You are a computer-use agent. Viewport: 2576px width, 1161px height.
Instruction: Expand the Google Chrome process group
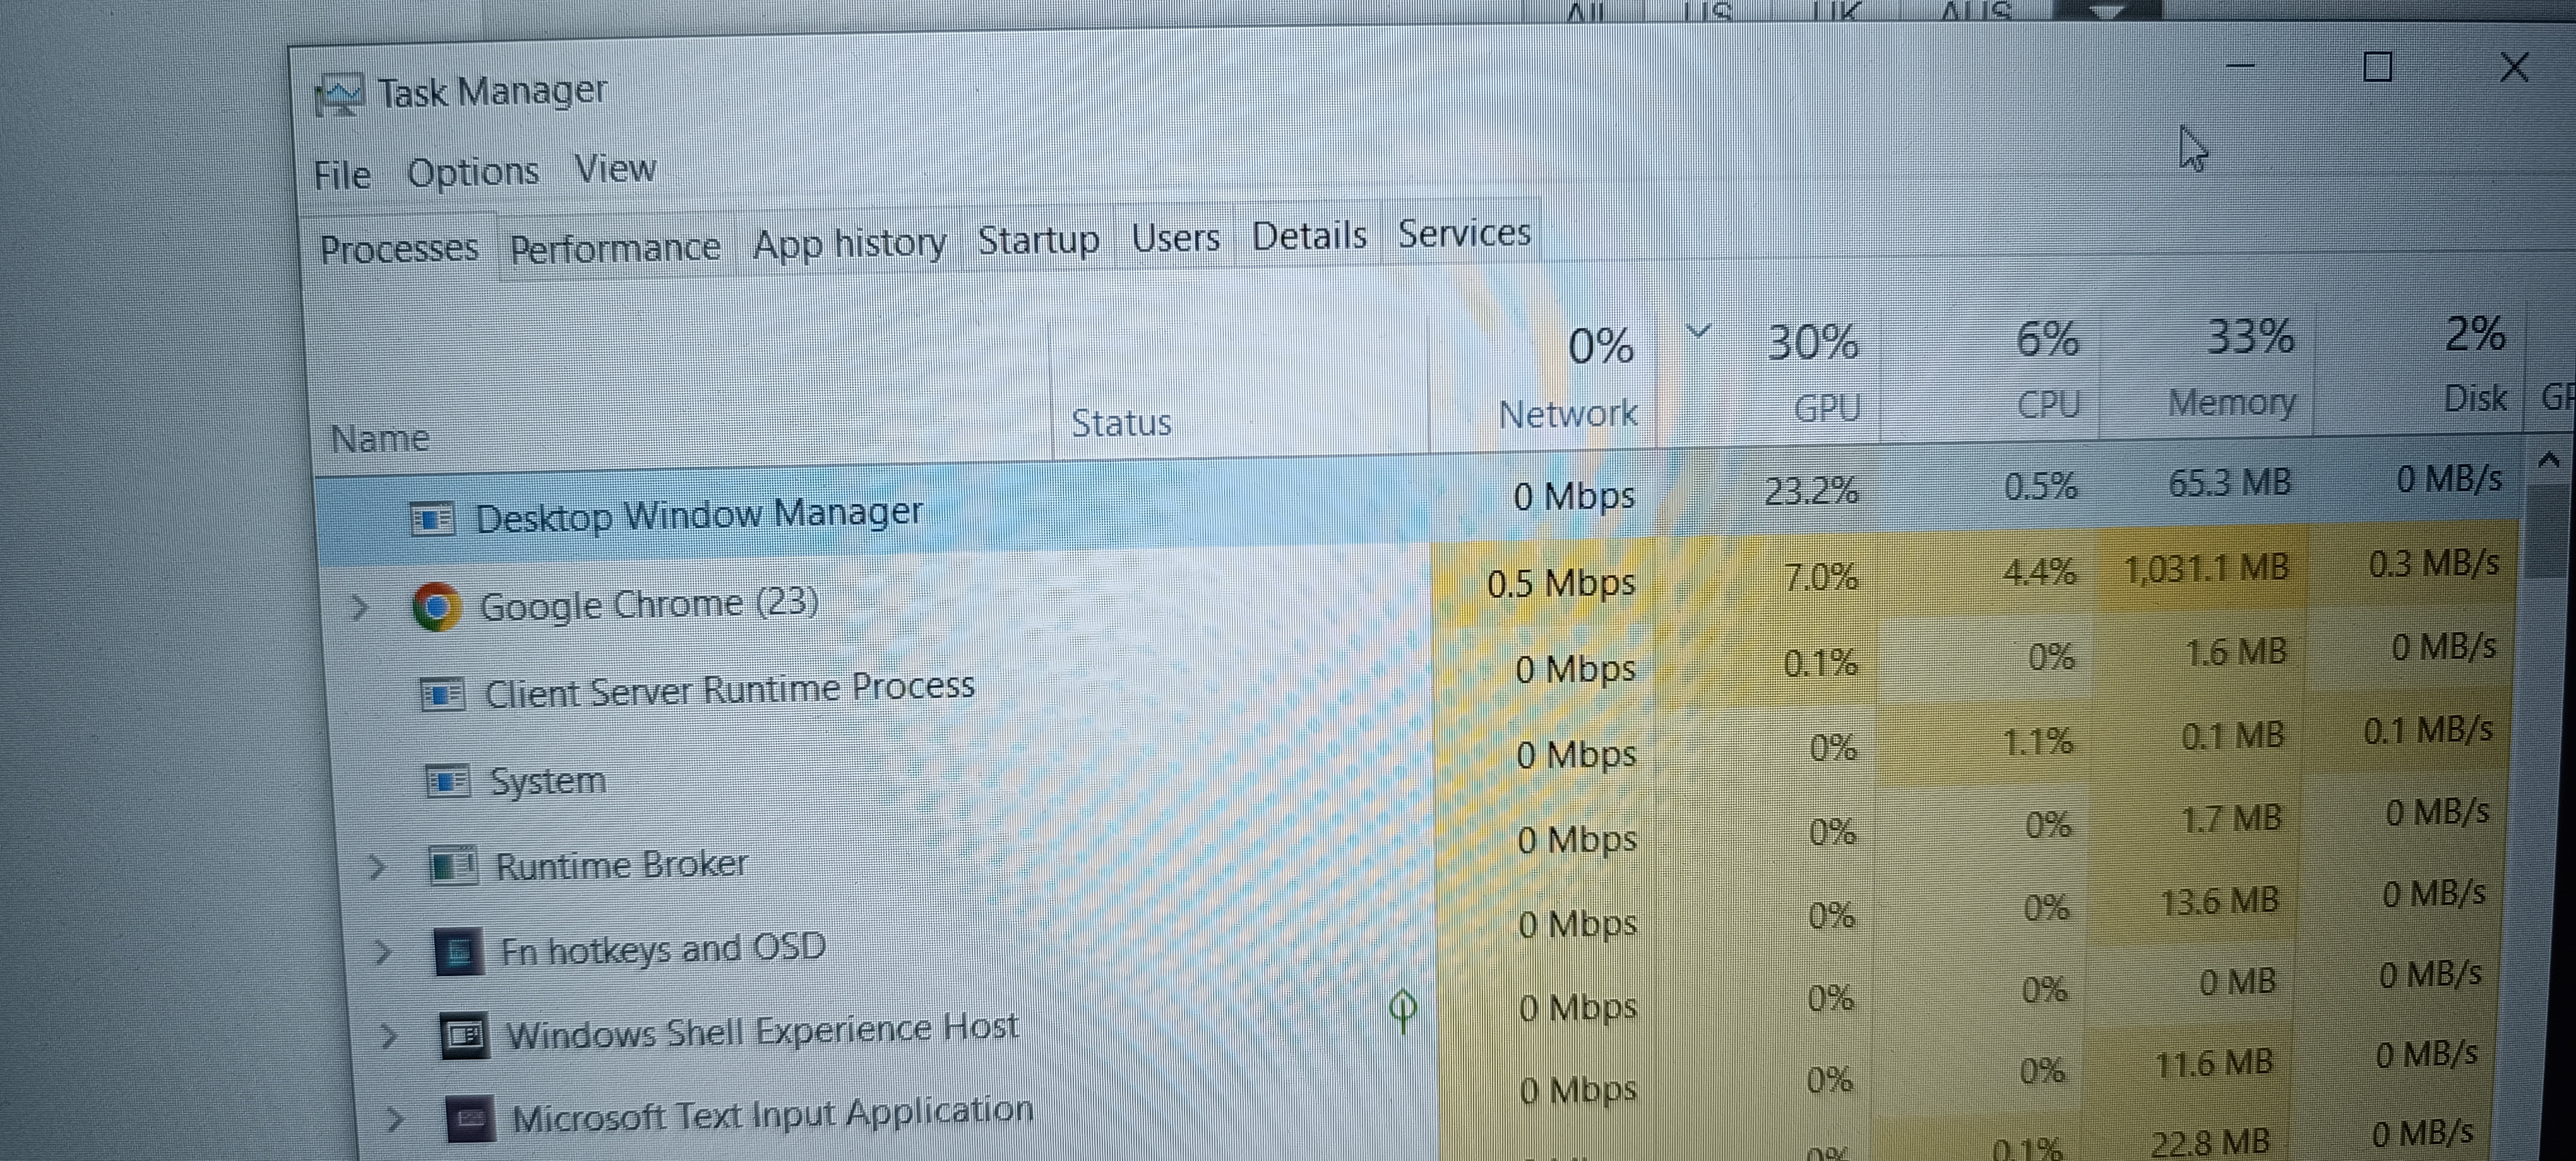(359, 608)
